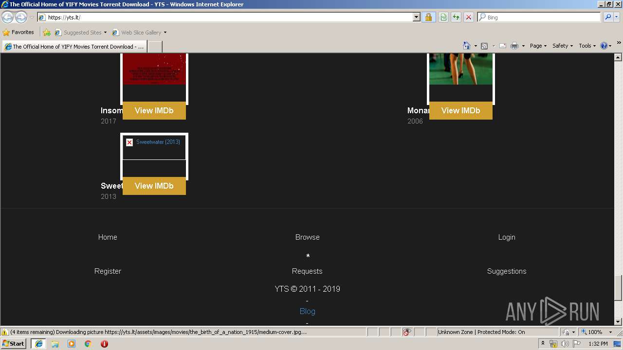Click the scrollbar down arrow
The image size is (623, 350).
619,322
